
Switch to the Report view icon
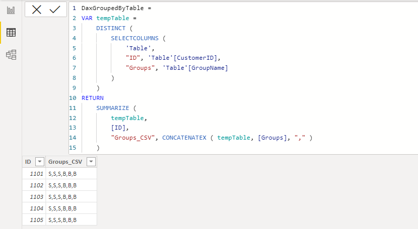click(11, 11)
